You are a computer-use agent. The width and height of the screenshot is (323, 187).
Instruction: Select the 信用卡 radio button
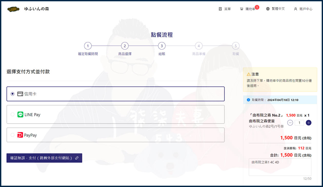tap(12, 94)
